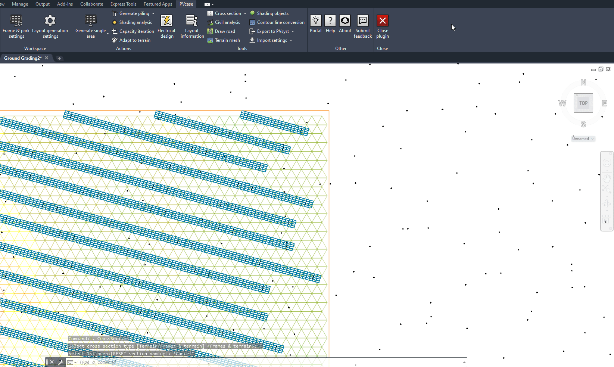Image resolution: width=614 pixels, height=367 pixels.
Task: Expand Generate piling dropdown arrow
Action: (153, 13)
